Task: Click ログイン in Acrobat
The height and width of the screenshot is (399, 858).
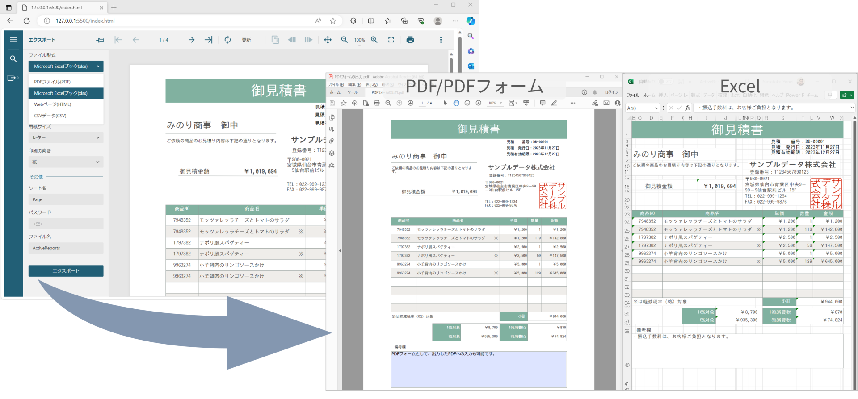Action: [x=611, y=92]
